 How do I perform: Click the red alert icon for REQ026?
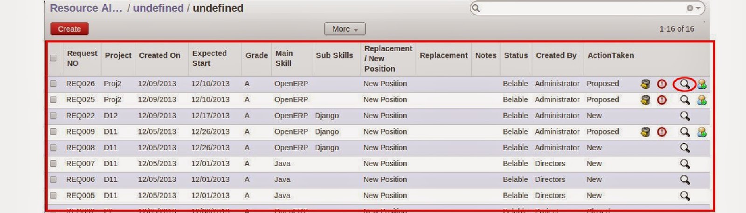pyautogui.click(x=662, y=84)
